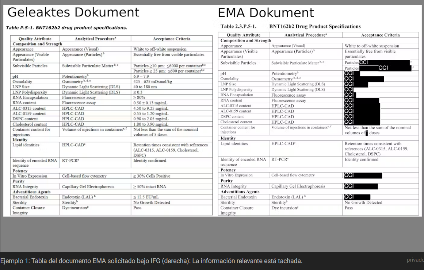424x270 pixels.
Task: Click the CCI redaction in the EMA DSPC content row
Action: (x=362, y=116)
